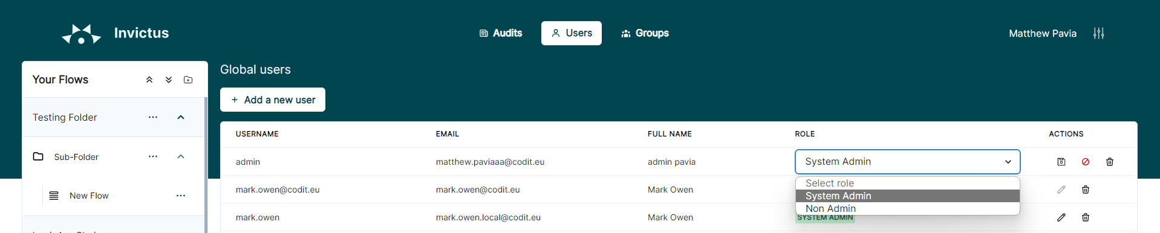Open the Testing Folder three-dot menu
This screenshot has height=233, width=1160.
[153, 117]
